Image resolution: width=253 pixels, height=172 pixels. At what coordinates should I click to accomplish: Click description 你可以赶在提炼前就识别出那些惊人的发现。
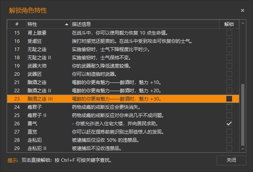tap(118, 132)
